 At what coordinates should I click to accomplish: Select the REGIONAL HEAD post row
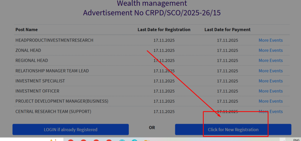(32, 60)
